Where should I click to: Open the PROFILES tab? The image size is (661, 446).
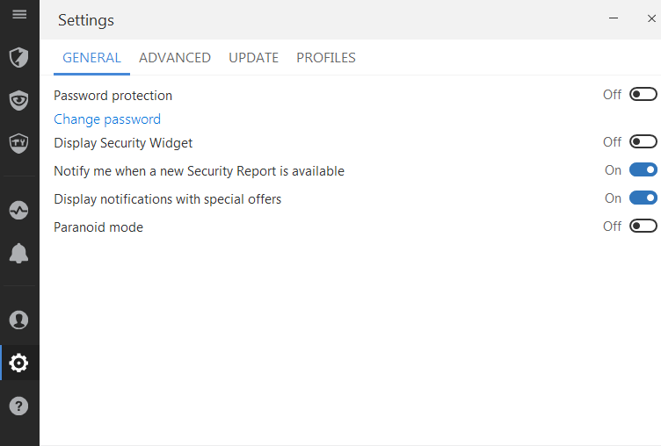(x=325, y=58)
